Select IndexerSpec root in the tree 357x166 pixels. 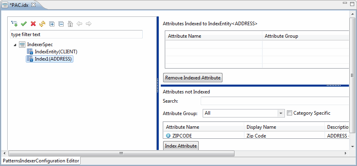[40, 45]
